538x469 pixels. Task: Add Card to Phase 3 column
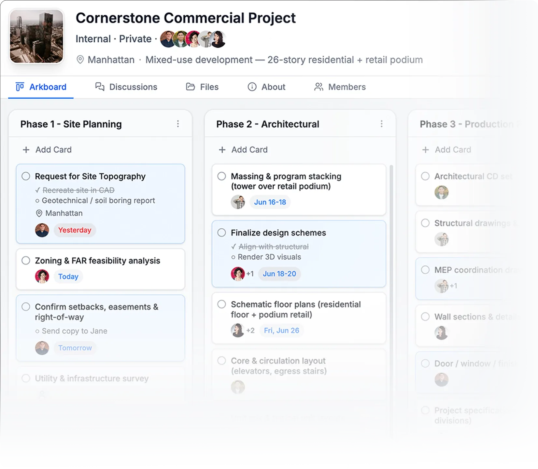click(446, 150)
